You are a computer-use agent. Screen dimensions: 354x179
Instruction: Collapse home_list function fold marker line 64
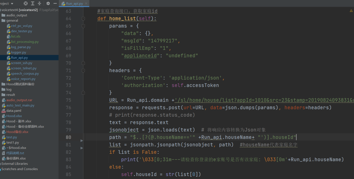pyautogui.click(x=83, y=18)
